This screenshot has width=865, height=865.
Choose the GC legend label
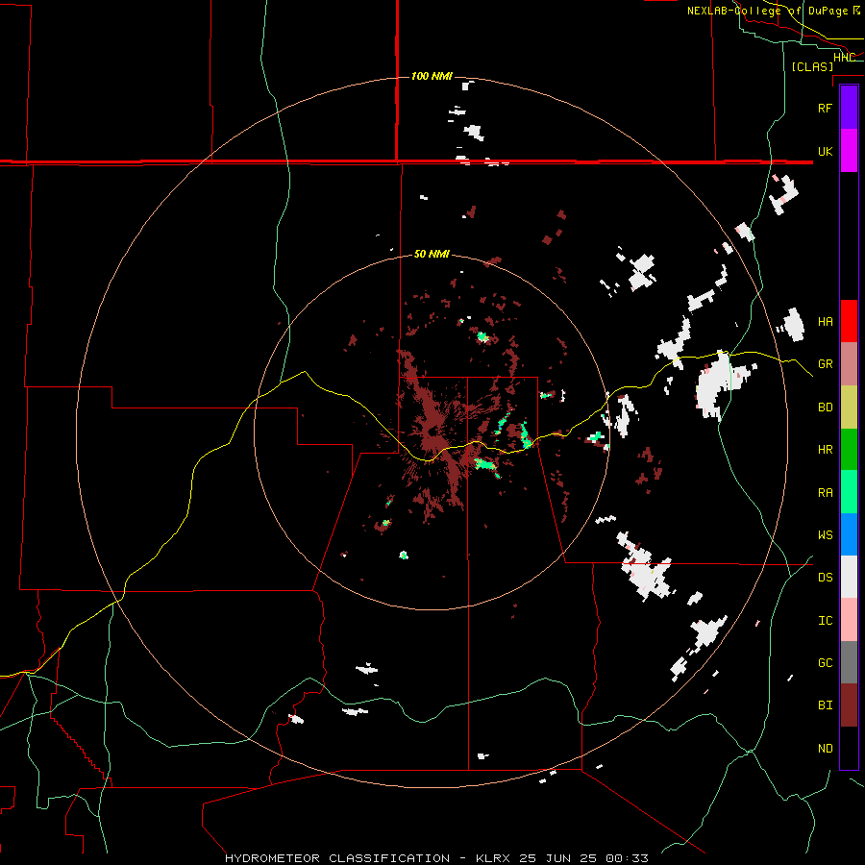[825, 663]
